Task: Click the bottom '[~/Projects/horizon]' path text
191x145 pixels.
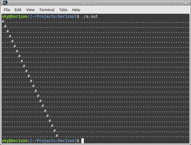Action: (53, 141)
